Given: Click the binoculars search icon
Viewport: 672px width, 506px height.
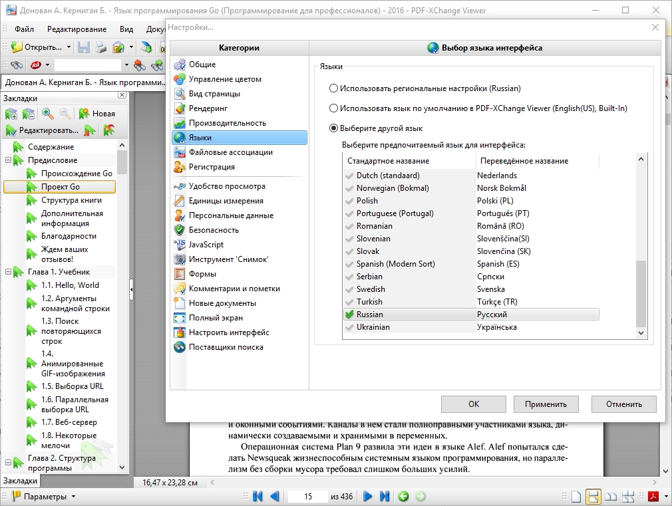Looking at the screenshot, I should pos(17,65).
